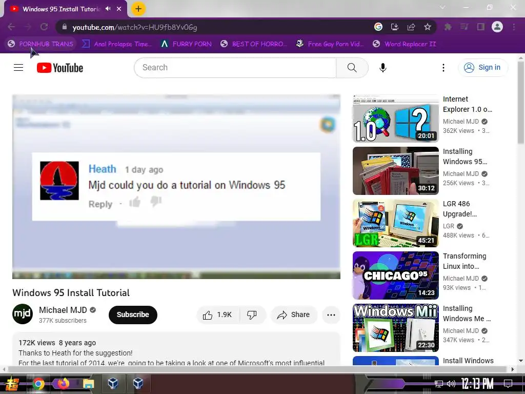Open the first VirtualBox taskbar icon
This screenshot has width=525, height=394.
coord(113,384)
